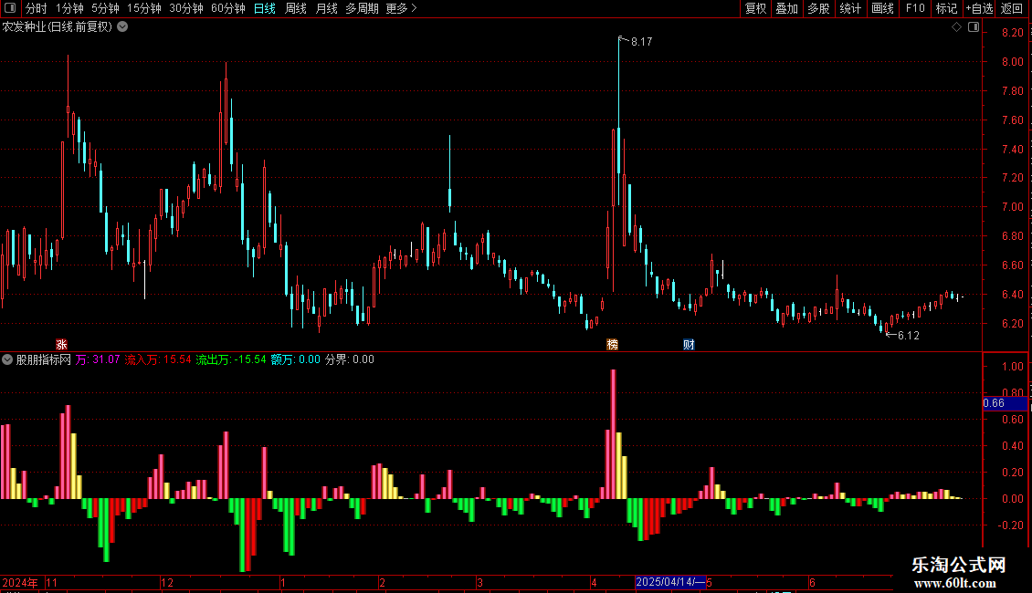This screenshot has height=593, width=1032.
Task: Click the 2025/04/14 date marker
Action: tap(670, 582)
